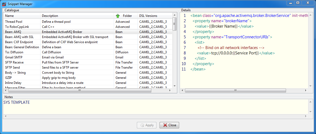Click the Apply button

point(147,125)
